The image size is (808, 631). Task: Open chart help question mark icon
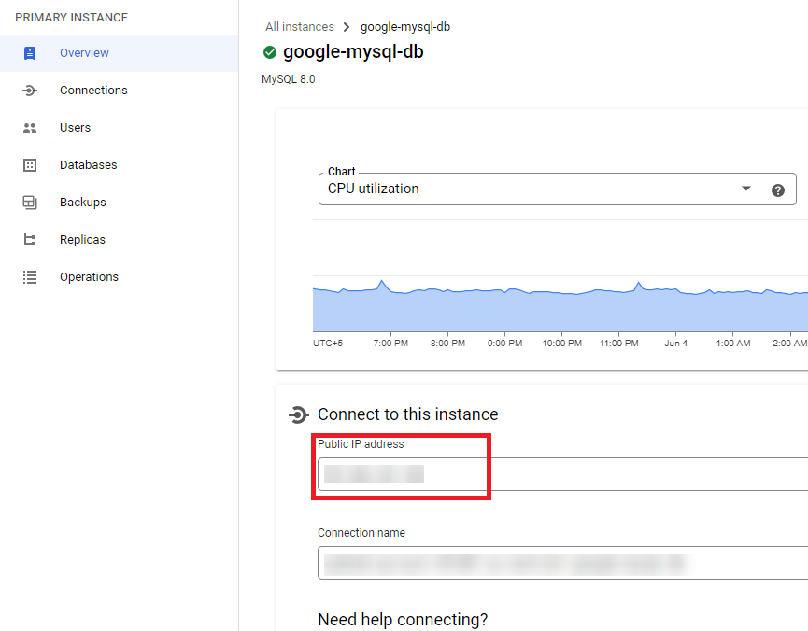point(778,190)
